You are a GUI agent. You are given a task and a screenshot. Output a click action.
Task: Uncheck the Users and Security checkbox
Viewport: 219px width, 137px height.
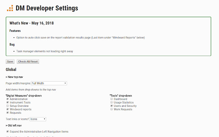pyautogui.click(x=112, y=106)
